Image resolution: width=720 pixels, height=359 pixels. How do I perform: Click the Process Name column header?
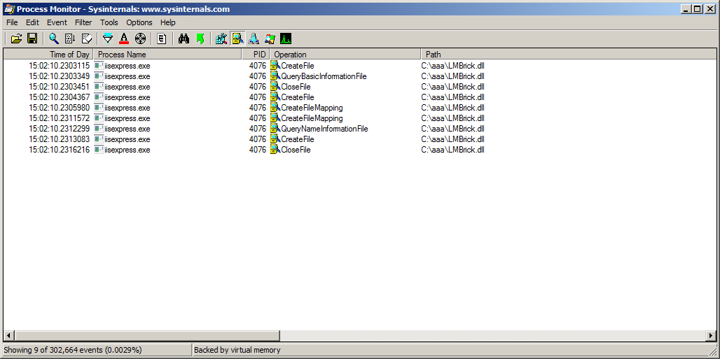(x=167, y=54)
